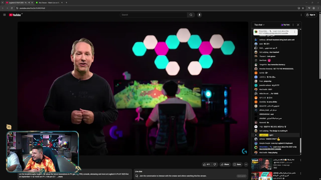The image size is (321, 180).
Task: Open the YouTube hamburger guide menu
Action: pyautogui.click(x=5, y=15)
